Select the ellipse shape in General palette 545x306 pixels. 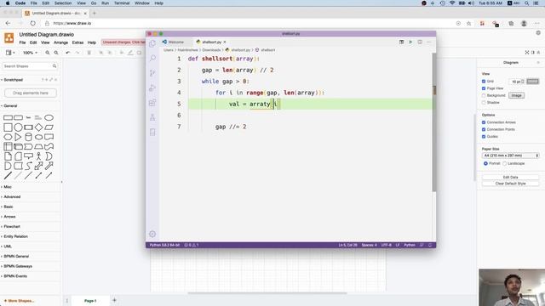(49, 117)
